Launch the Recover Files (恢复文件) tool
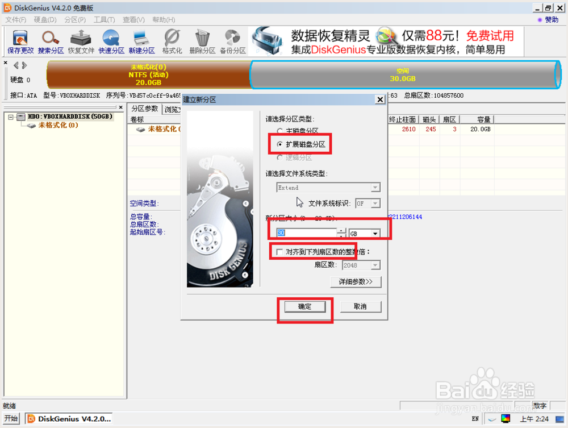 (x=81, y=42)
